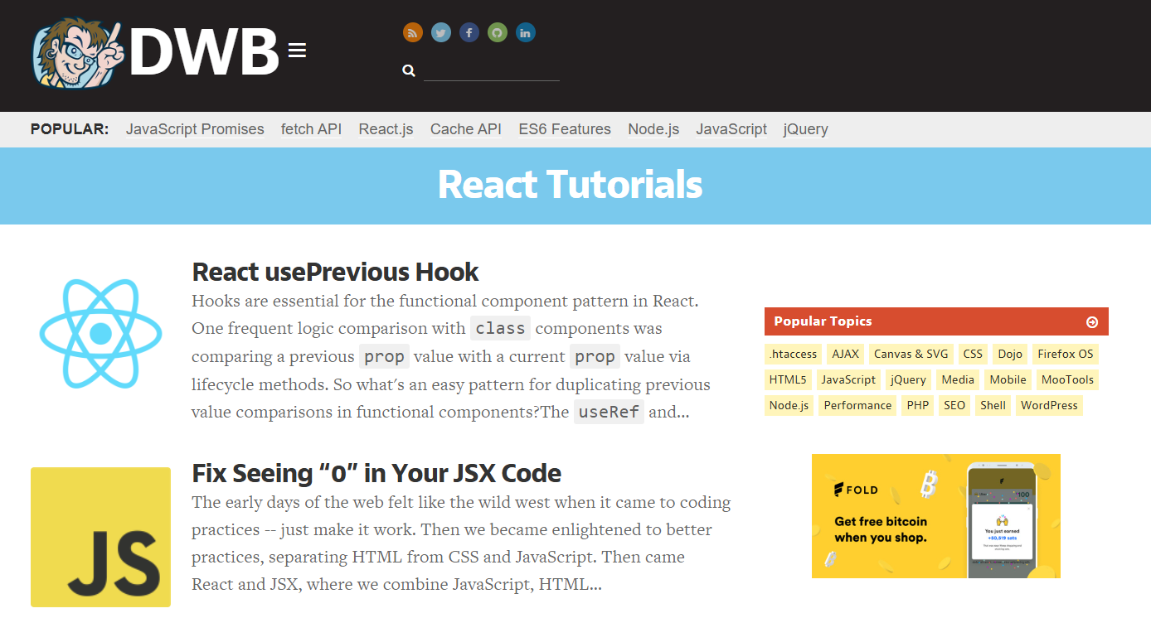
Task: Click the magnifying glass search icon
Action: 409,70
